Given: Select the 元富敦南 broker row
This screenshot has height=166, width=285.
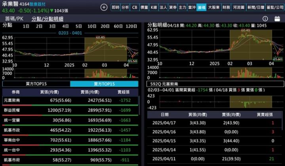Looking at the screenshot, I should tap(70, 101).
